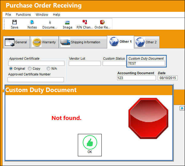The height and width of the screenshot is (166, 185).
Task: Select the Original radio button
Action: pyautogui.click(x=11, y=68)
